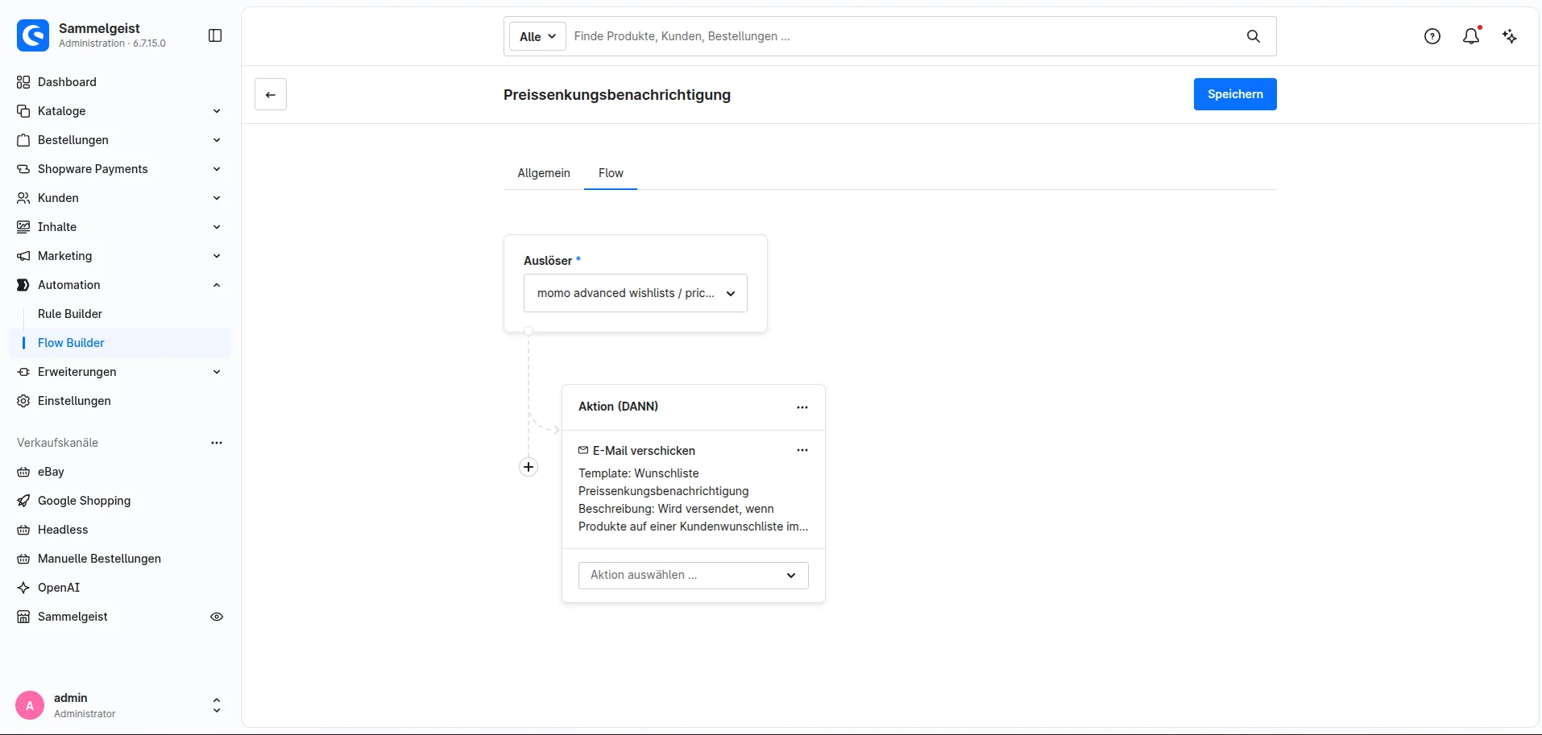Focus the Finde Produkte search field

[x=902, y=36]
